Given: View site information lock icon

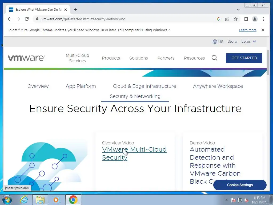Looking at the screenshot, I should click(37, 19).
